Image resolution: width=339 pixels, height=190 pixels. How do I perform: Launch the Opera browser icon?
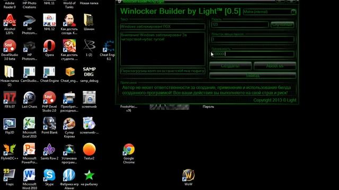(x=49, y=46)
